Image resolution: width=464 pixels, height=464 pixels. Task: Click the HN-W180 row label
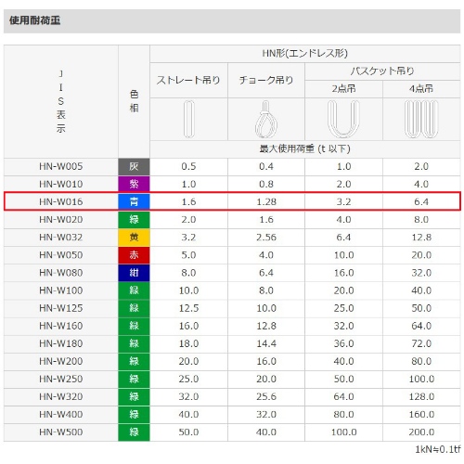(61, 343)
